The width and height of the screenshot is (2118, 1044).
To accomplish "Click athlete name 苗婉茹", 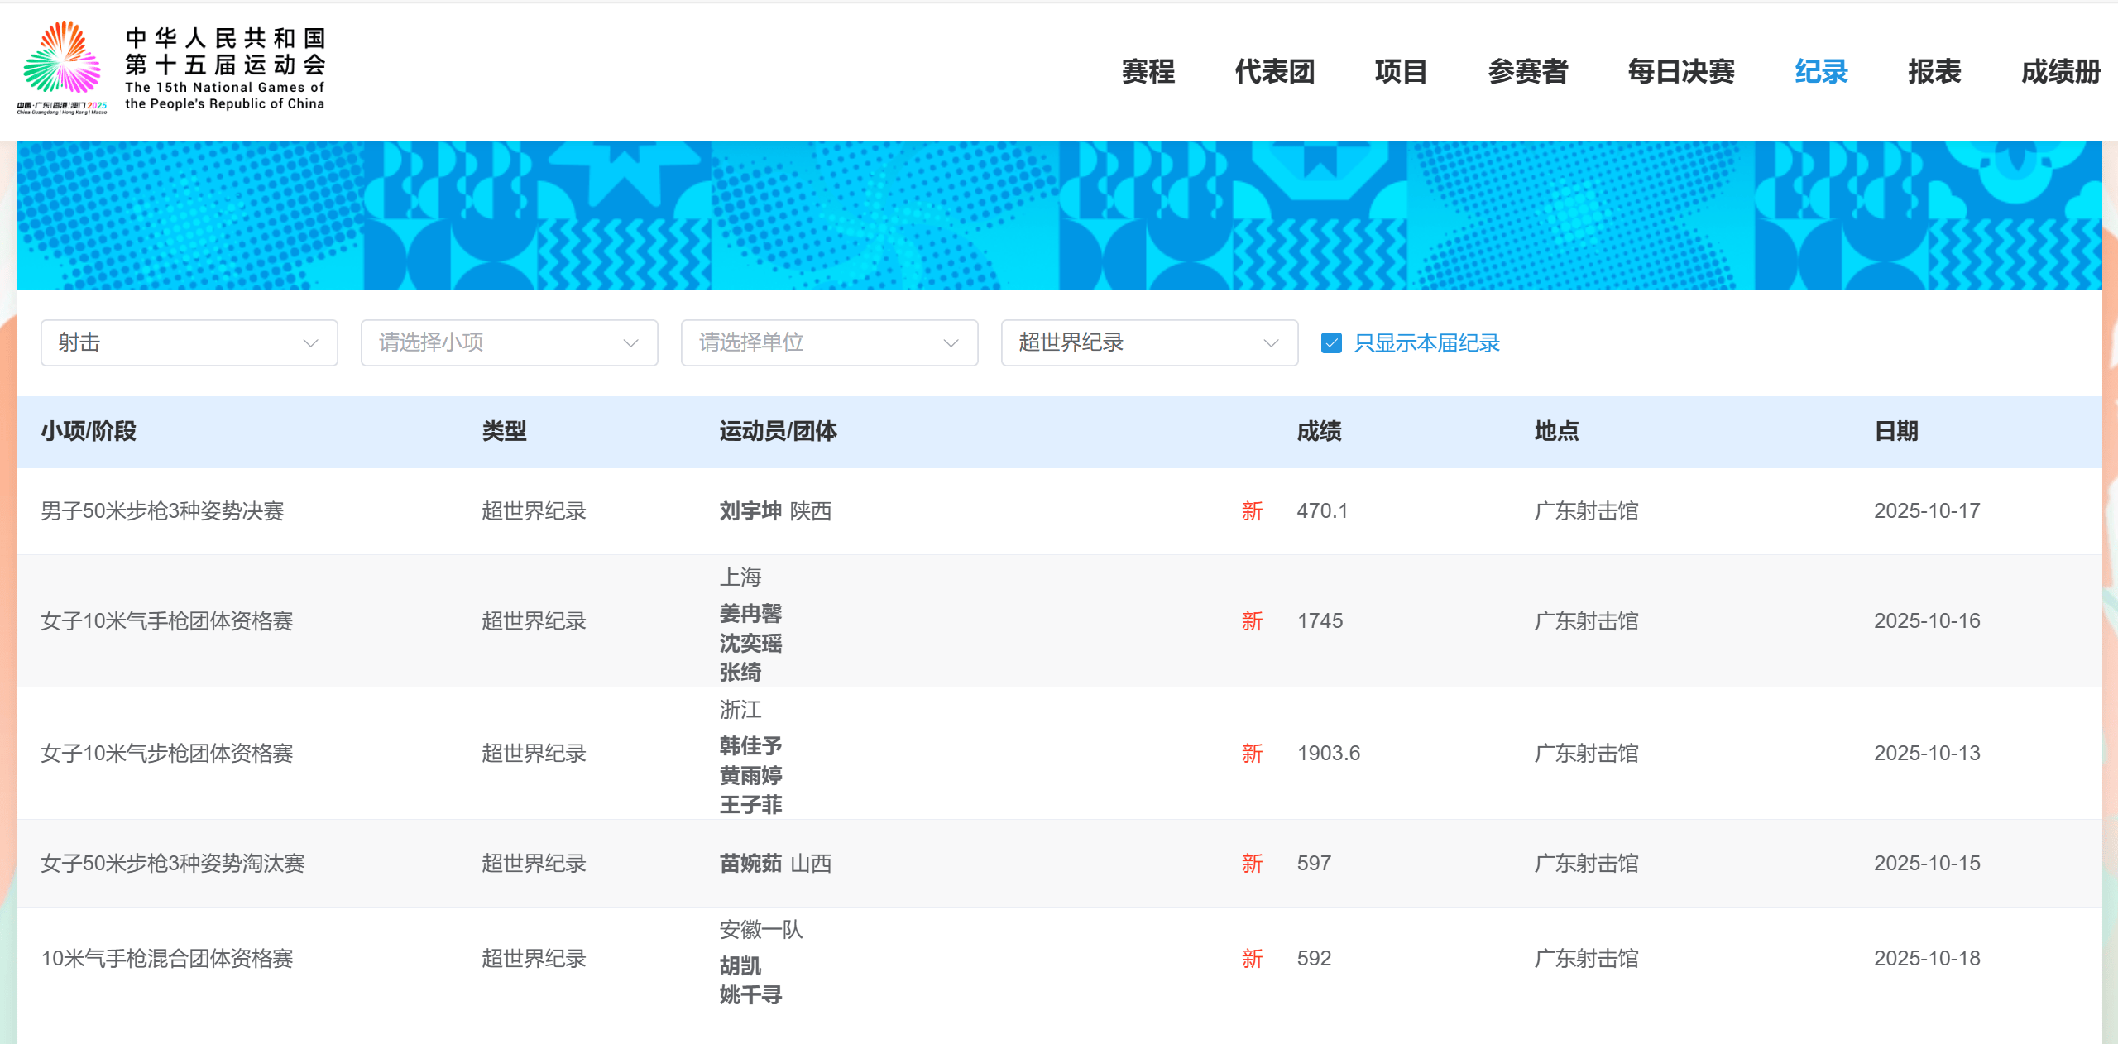I will click(750, 864).
